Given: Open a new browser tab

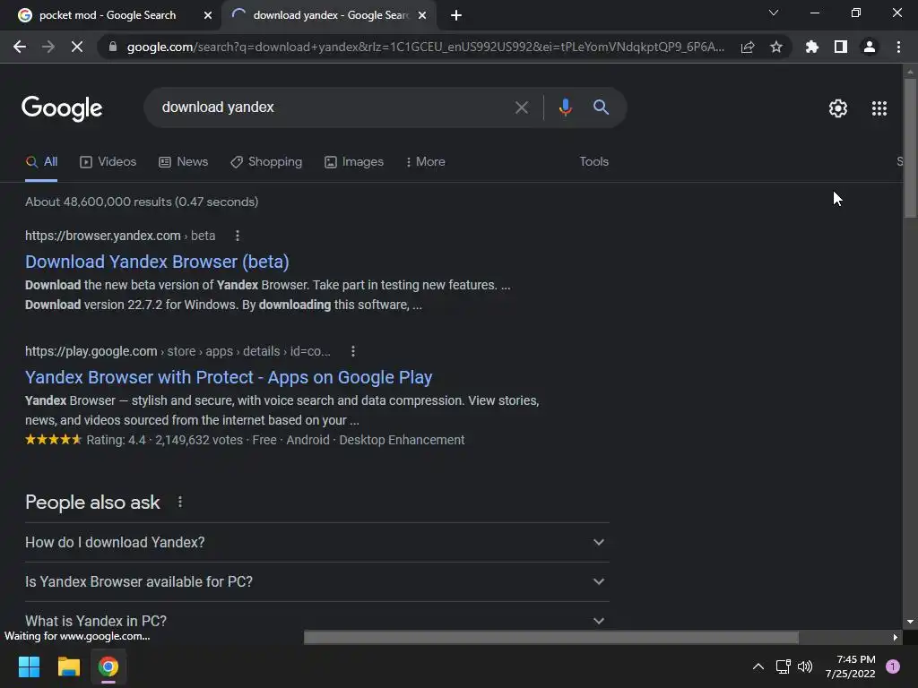Looking at the screenshot, I should pos(456,15).
